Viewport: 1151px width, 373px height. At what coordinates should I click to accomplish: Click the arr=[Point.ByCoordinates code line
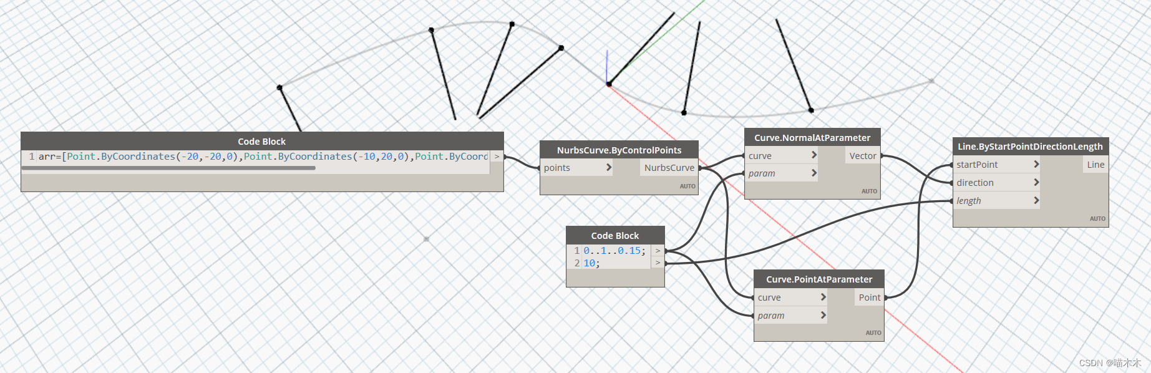click(263, 157)
